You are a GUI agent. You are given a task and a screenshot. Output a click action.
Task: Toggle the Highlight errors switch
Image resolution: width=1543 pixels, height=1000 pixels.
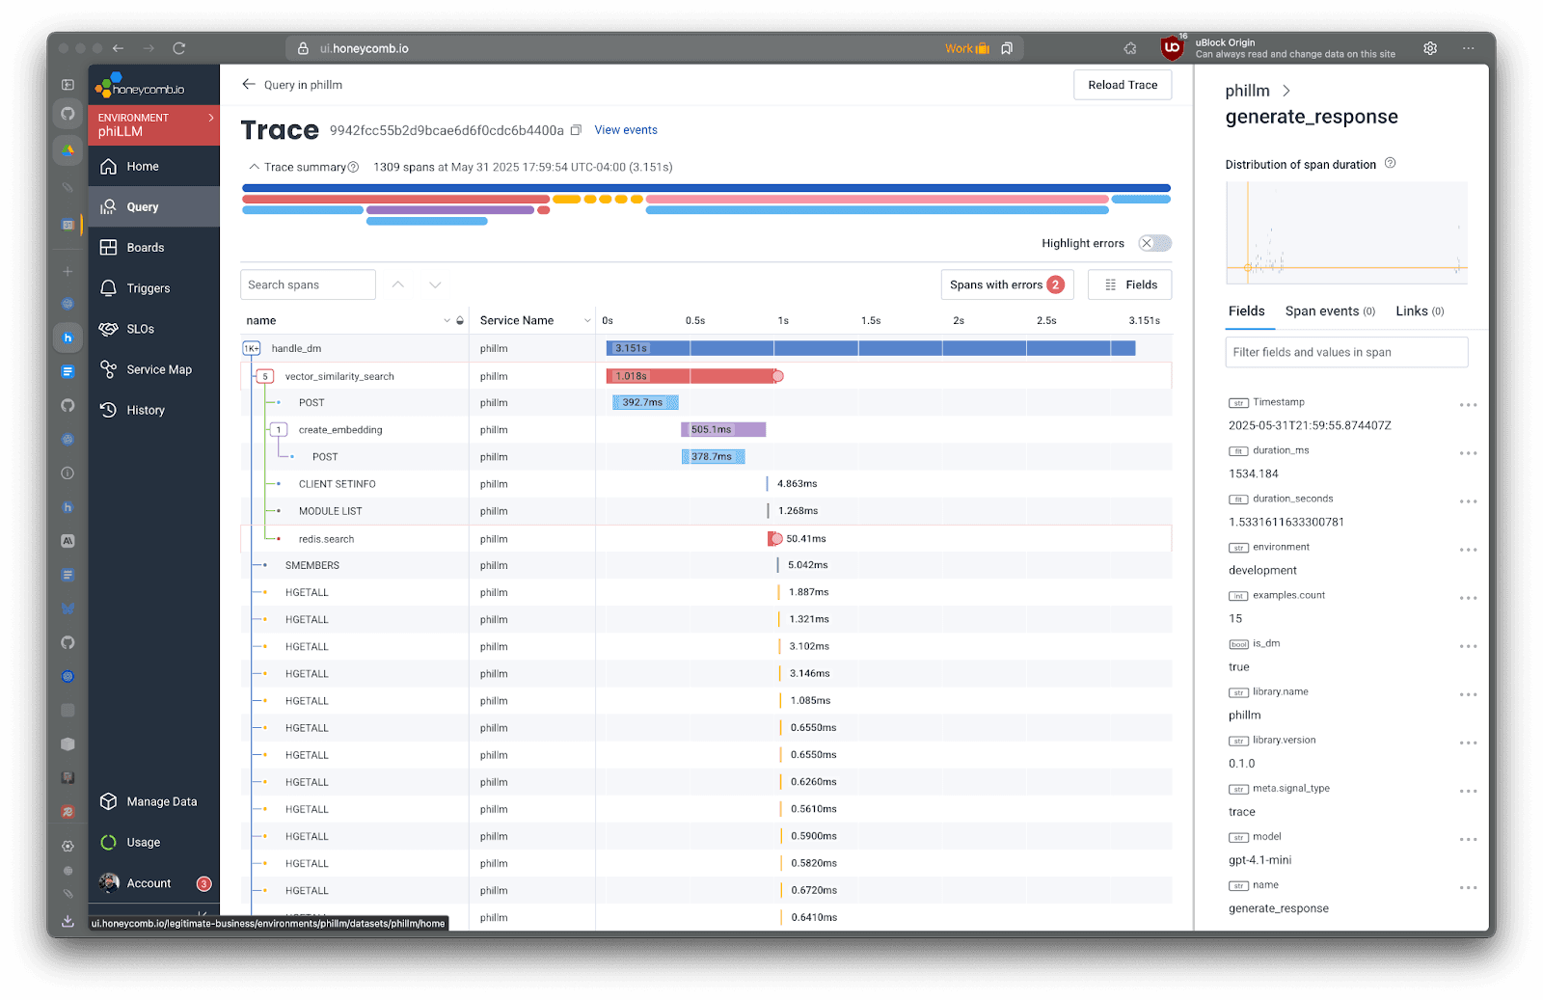click(1153, 243)
